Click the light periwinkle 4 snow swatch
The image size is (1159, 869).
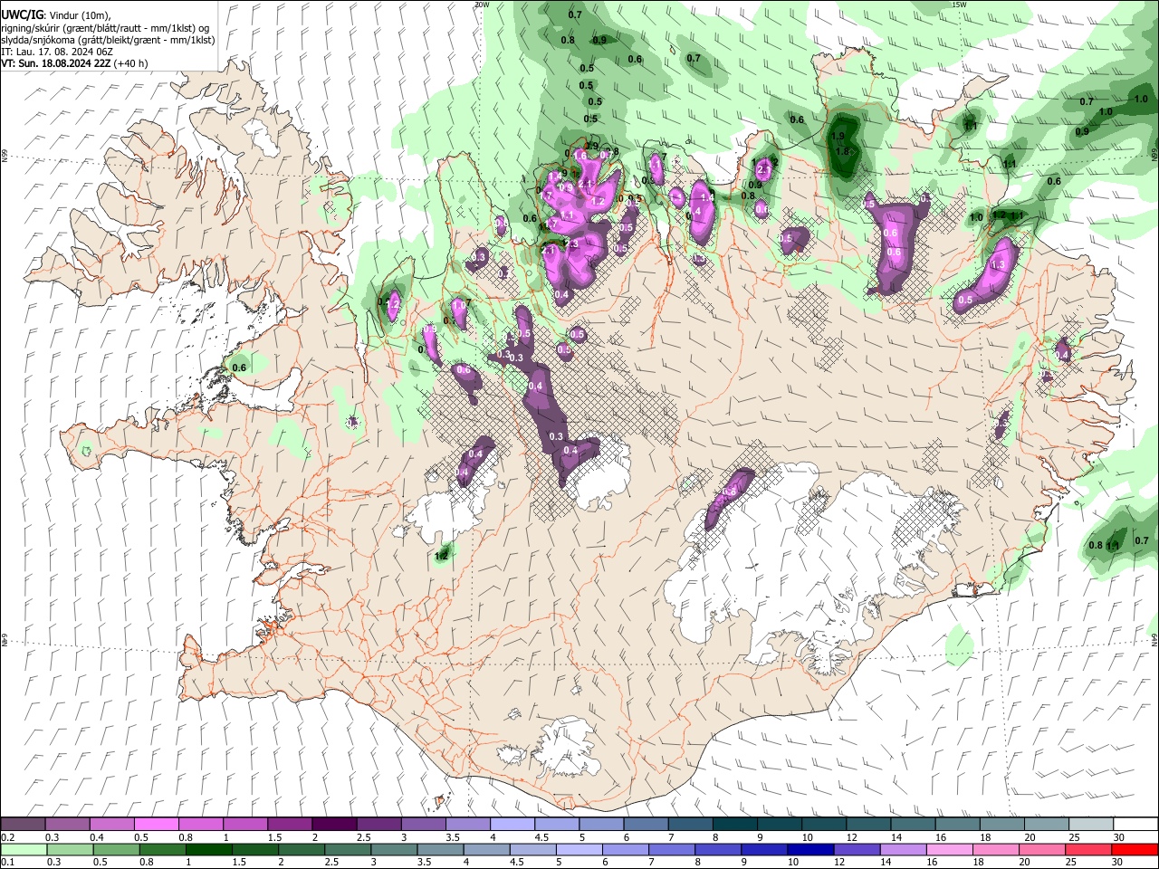pyautogui.click(x=512, y=825)
